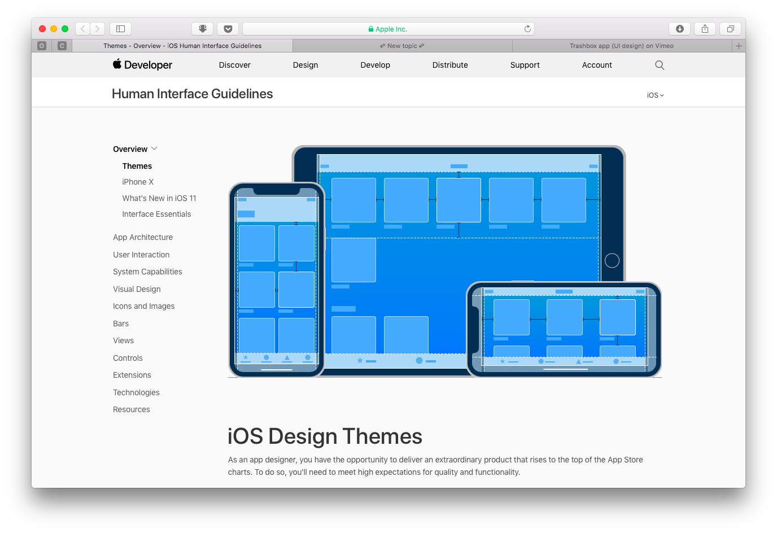Open Interface Essentials in the sidebar
Viewport: 777px width, 533px height.
coord(156,214)
